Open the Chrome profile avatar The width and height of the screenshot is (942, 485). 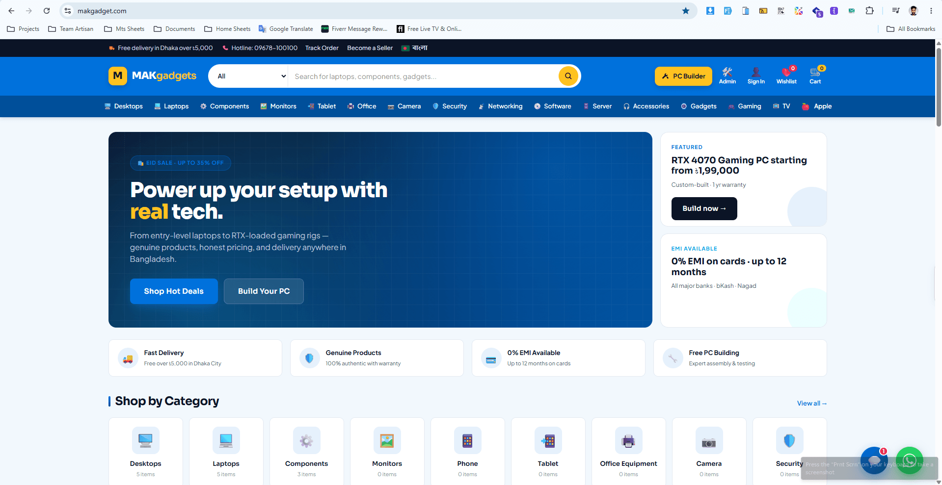tap(914, 11)
